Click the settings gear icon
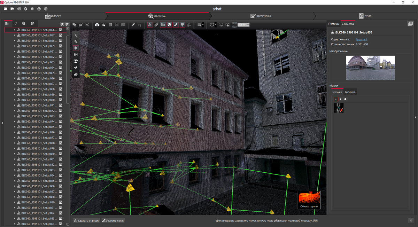The image size is (418, 227). 25,9
